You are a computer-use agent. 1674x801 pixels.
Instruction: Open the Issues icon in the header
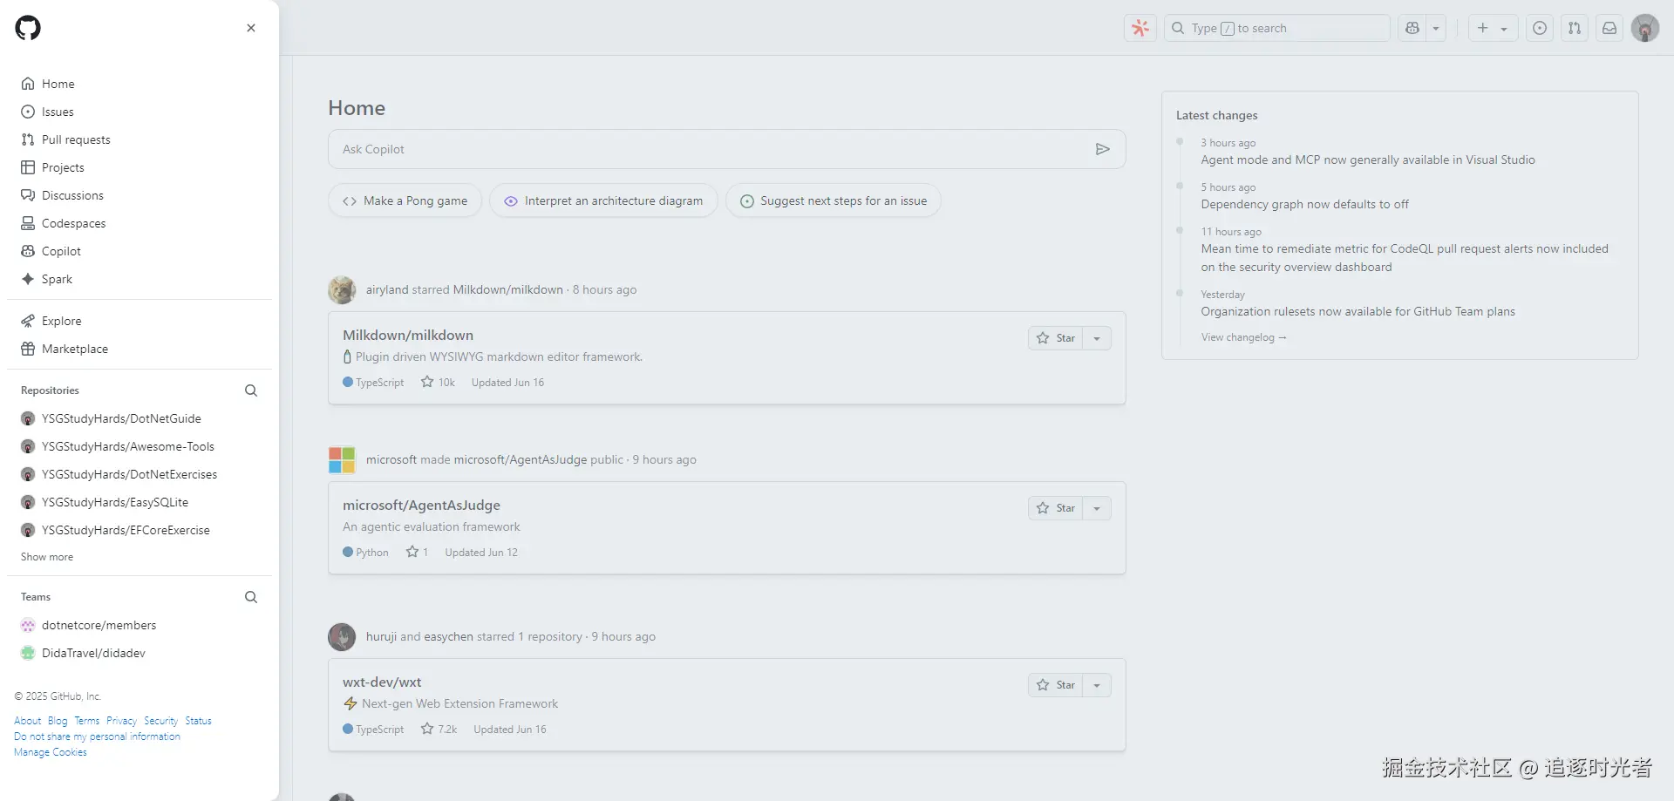(x=1540, y=28)
